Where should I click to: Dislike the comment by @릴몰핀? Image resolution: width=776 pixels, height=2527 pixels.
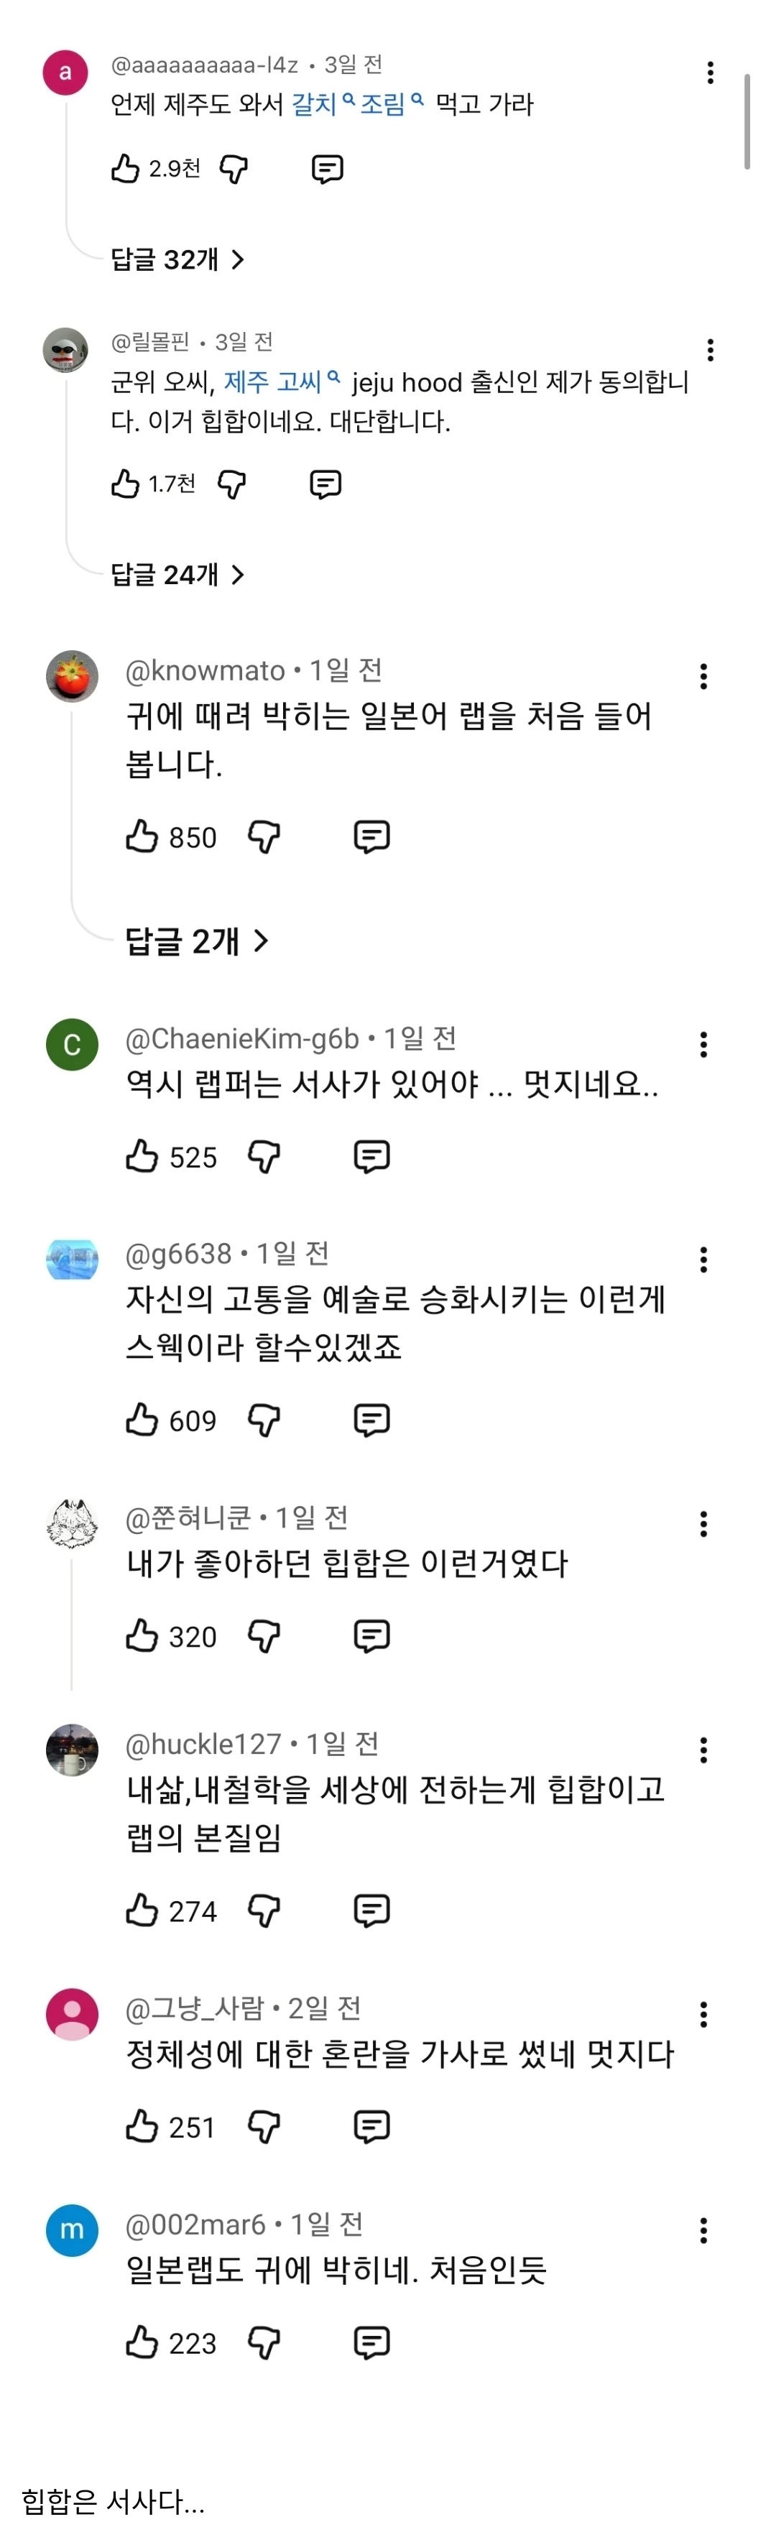(x=231, y=484)
